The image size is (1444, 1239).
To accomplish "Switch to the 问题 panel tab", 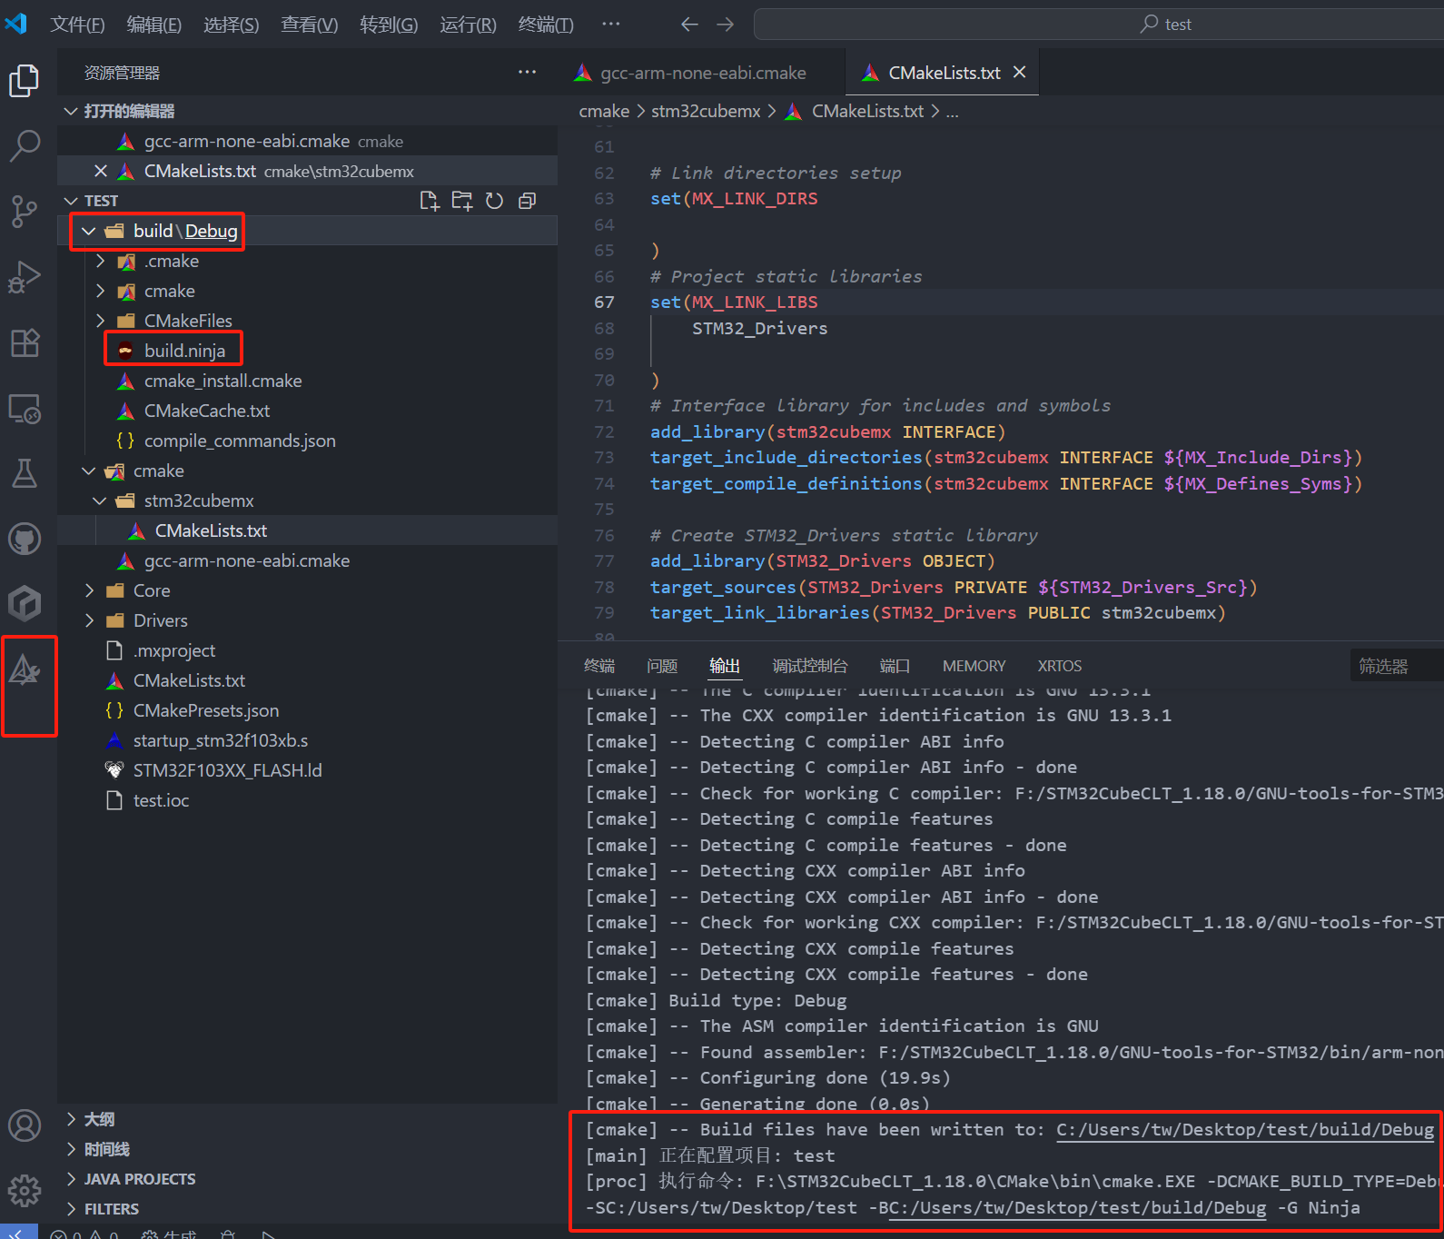I will tap(662, 666).
